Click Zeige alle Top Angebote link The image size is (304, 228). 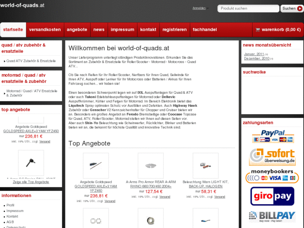click(x=31, y=182)
